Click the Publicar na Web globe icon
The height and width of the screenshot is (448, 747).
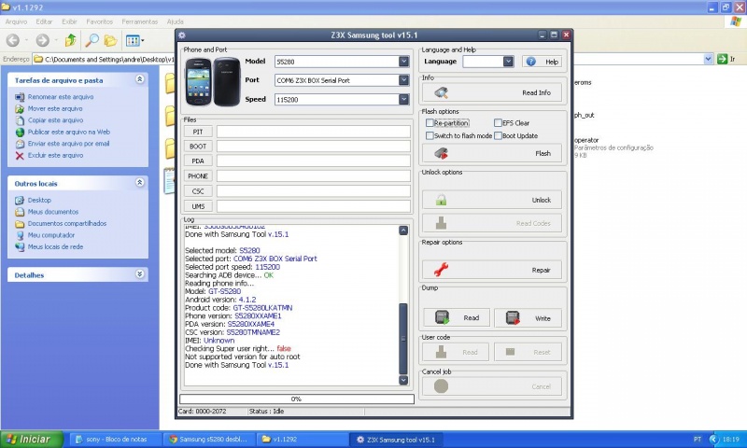click(x=20, y=133)
